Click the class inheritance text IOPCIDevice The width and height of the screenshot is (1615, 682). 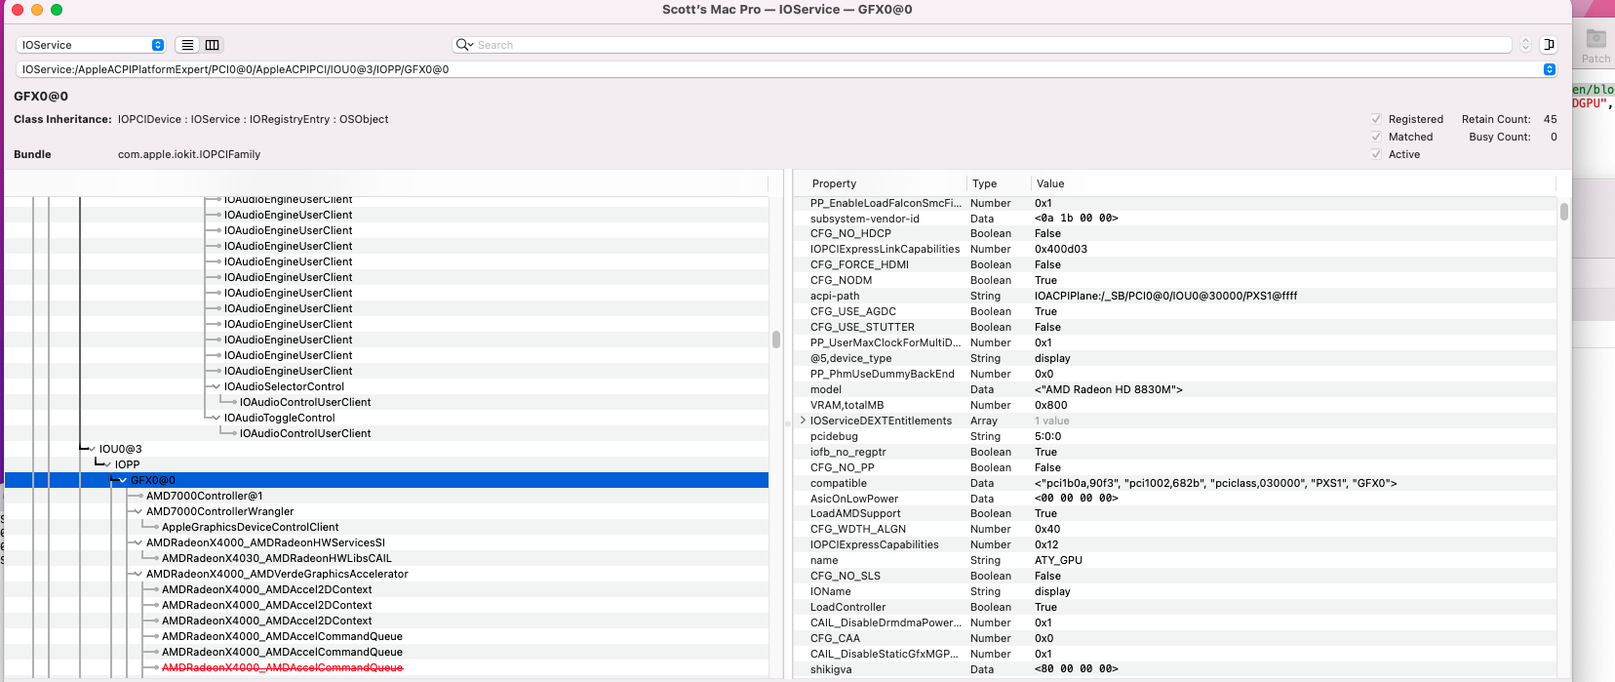(149, 119)
